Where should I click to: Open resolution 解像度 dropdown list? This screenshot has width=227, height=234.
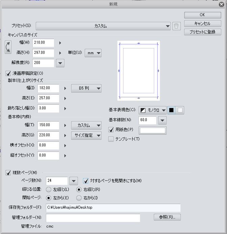point(60,63)
